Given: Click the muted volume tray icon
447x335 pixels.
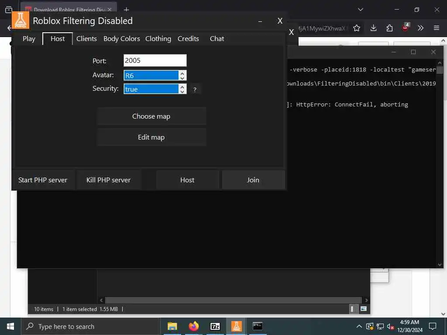Looking at the screenshot, I should [x=390, y=326].
